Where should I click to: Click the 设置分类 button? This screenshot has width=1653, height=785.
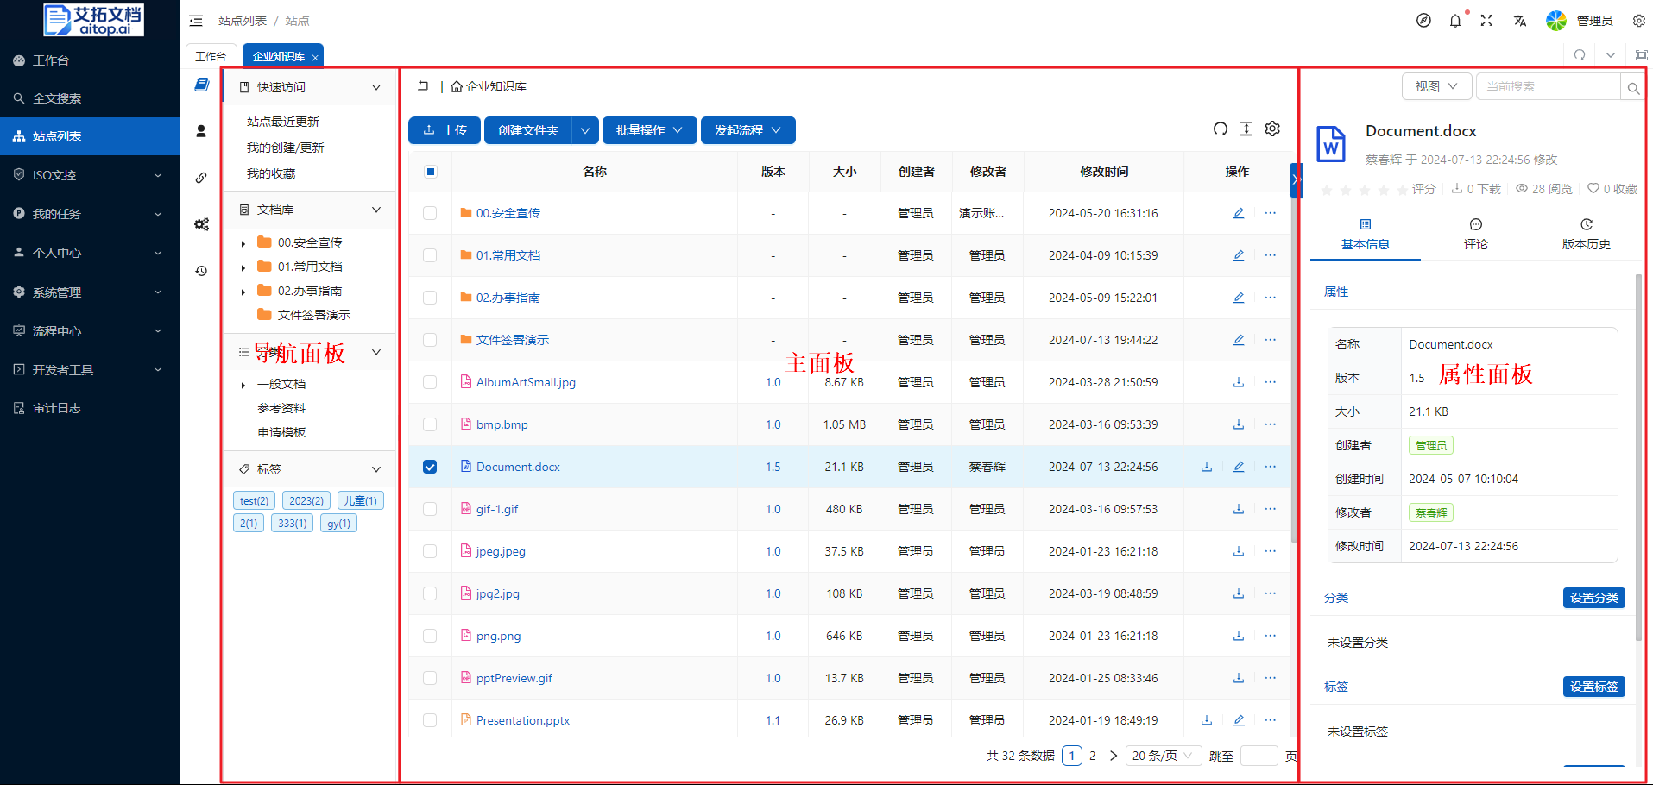pos(1593,598)
